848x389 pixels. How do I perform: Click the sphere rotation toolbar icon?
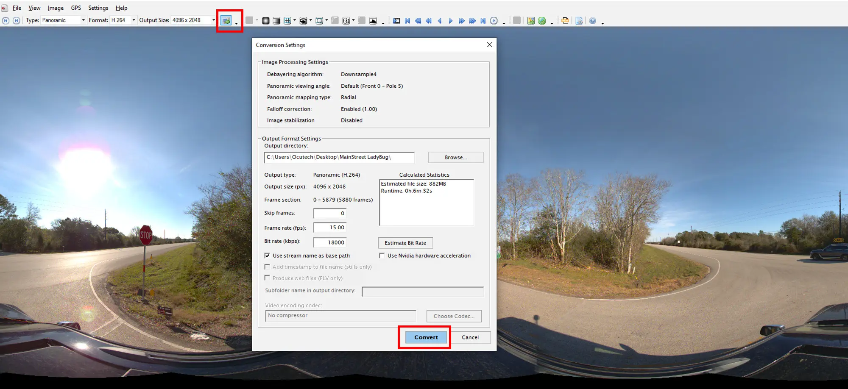point(303,20)
